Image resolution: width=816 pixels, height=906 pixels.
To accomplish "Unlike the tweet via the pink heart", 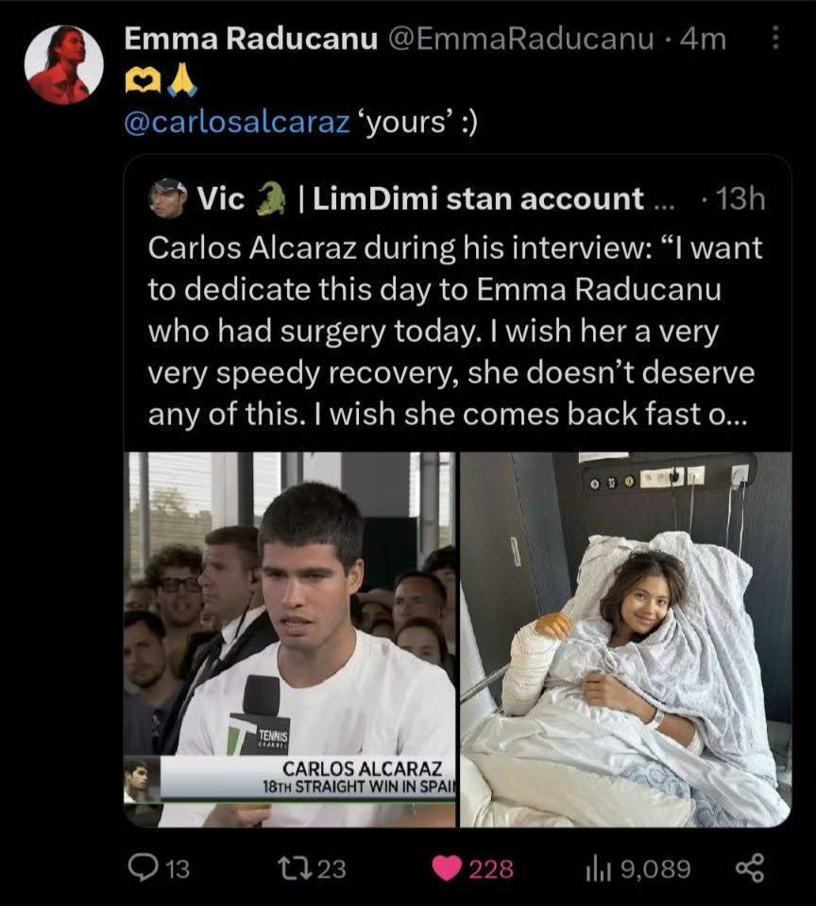I will [x=447, y=868].
